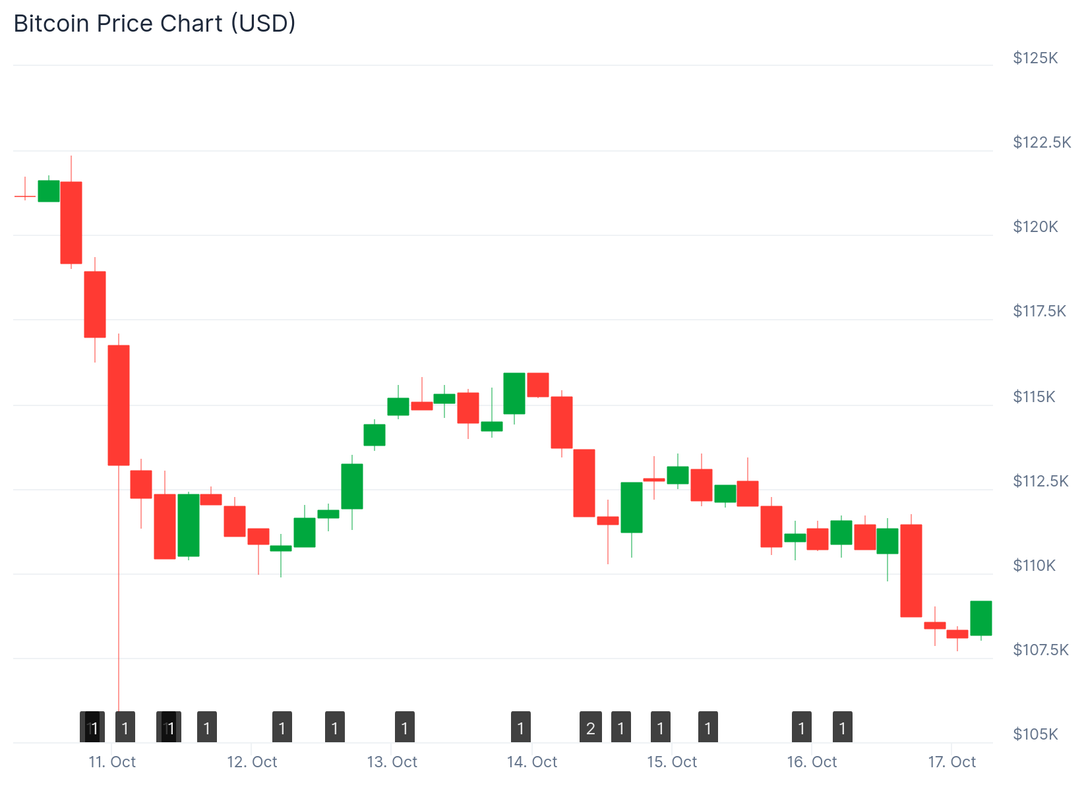The width and height of the screenshot is (1084, 791).
Task: Click the $125K price axis label
Action: tap(1035, 58)
